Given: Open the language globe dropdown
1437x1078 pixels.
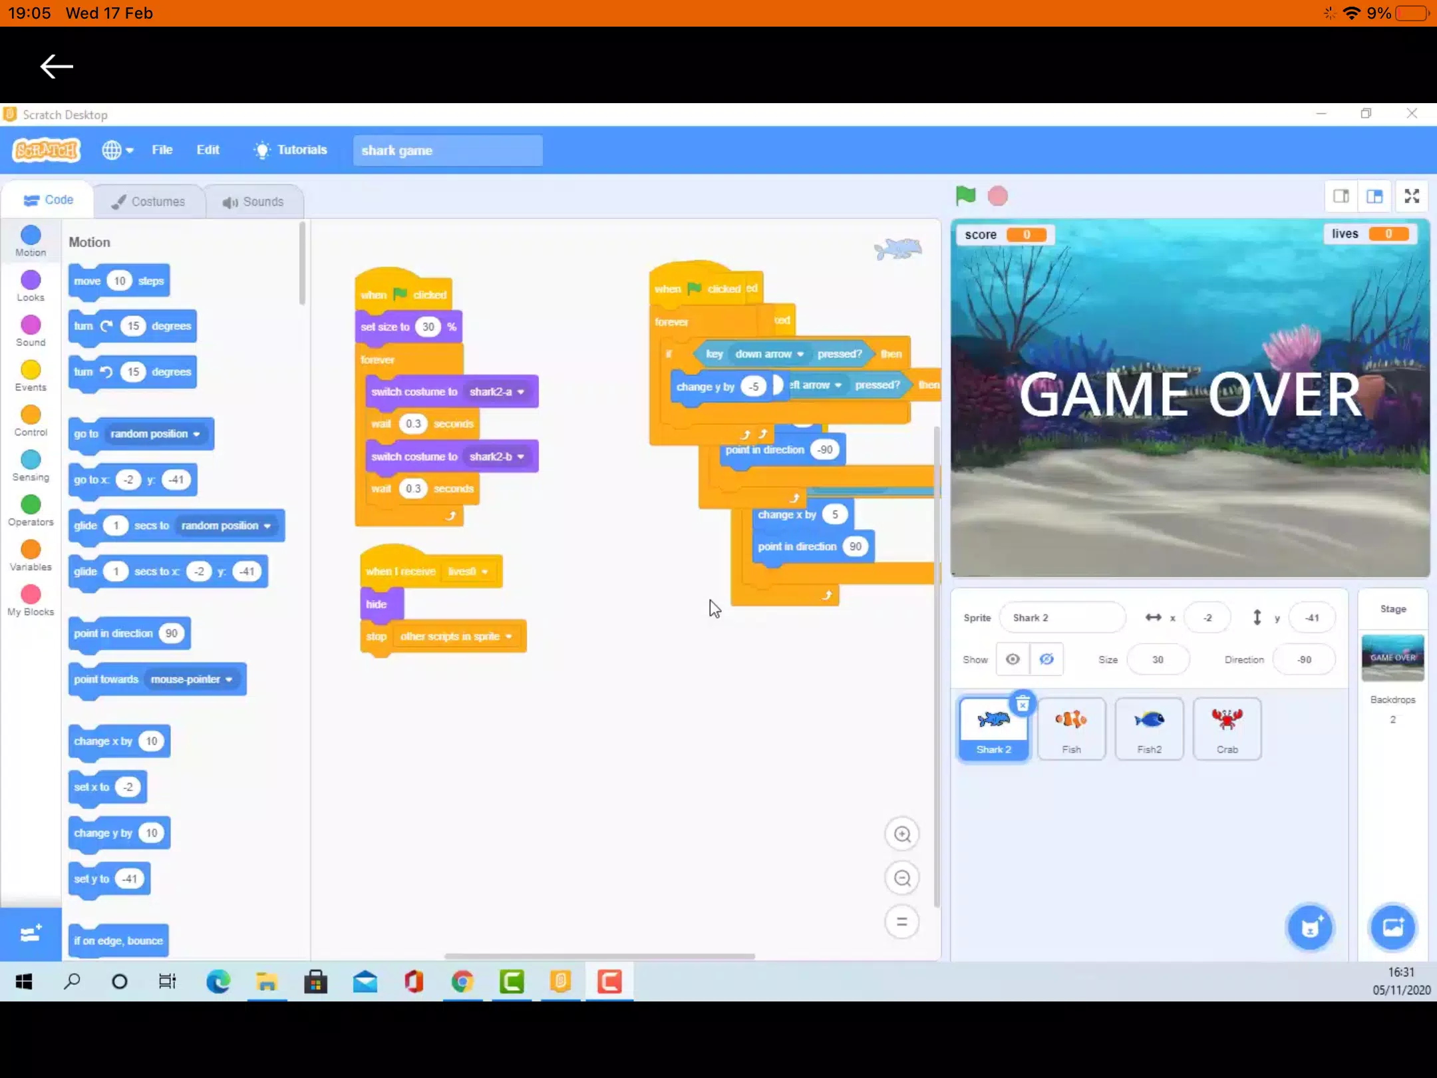Looking at the screenshot, I should [x=117, y=150].
